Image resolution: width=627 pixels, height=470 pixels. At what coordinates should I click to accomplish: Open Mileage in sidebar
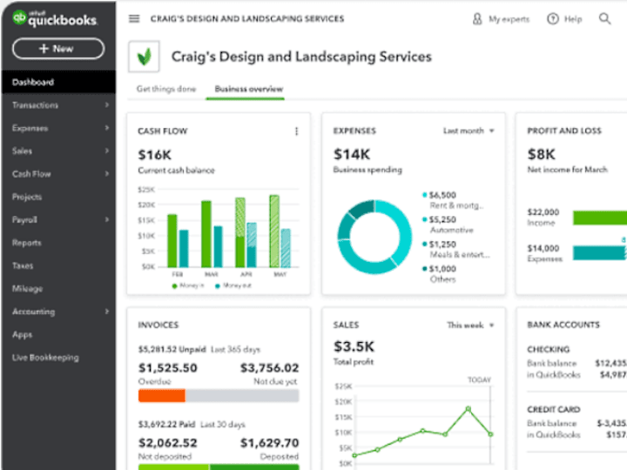pyautogui.click(x=27, y=289)
